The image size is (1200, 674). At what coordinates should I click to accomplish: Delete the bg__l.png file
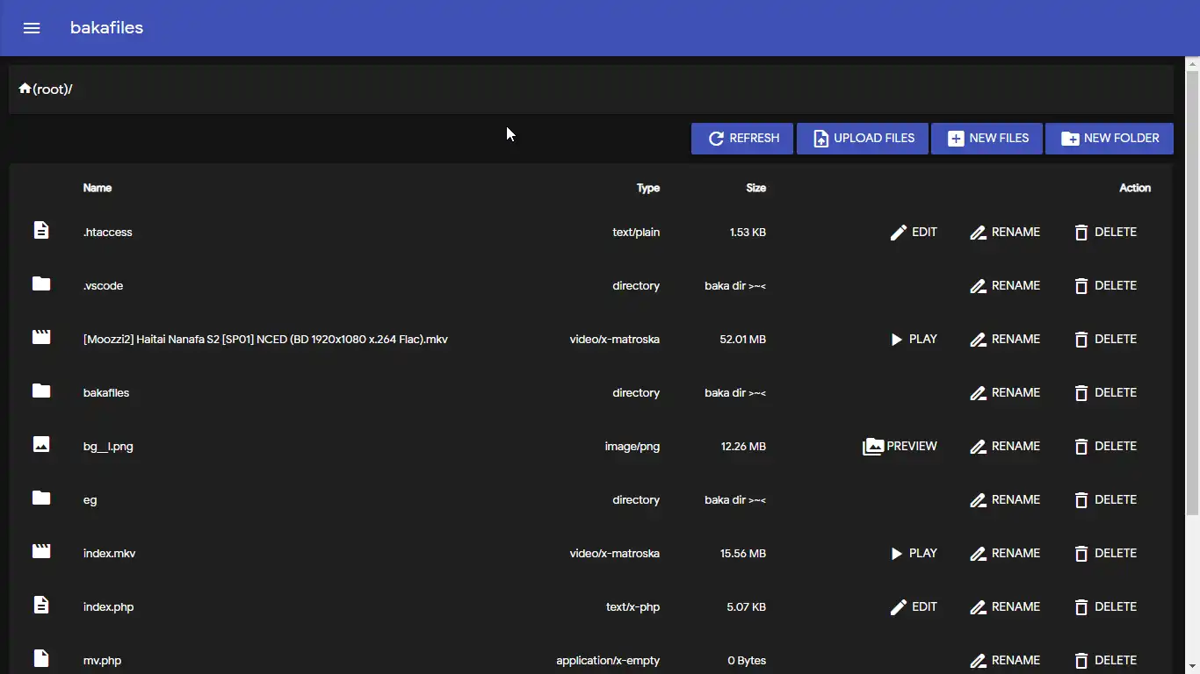tap(1105, 447)
